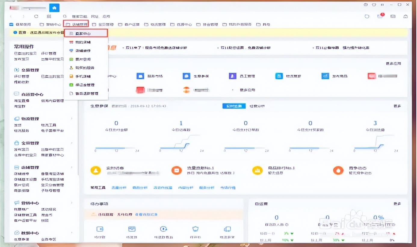Open the apps grid icon in toolbar
The image size is (417, 247).
49,16
